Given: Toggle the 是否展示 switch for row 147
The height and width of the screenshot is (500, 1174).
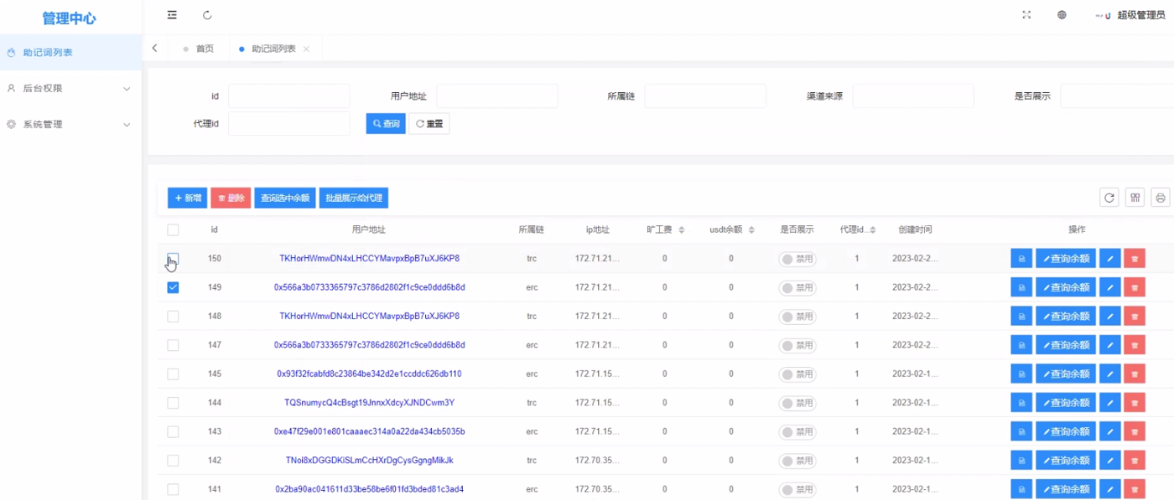Looking at the screenshot, I should tap(797, 345).
